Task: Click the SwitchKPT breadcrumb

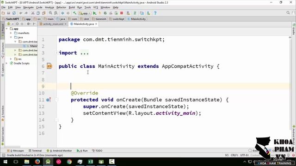Action: pyautogui.click(x=11, y=19)
